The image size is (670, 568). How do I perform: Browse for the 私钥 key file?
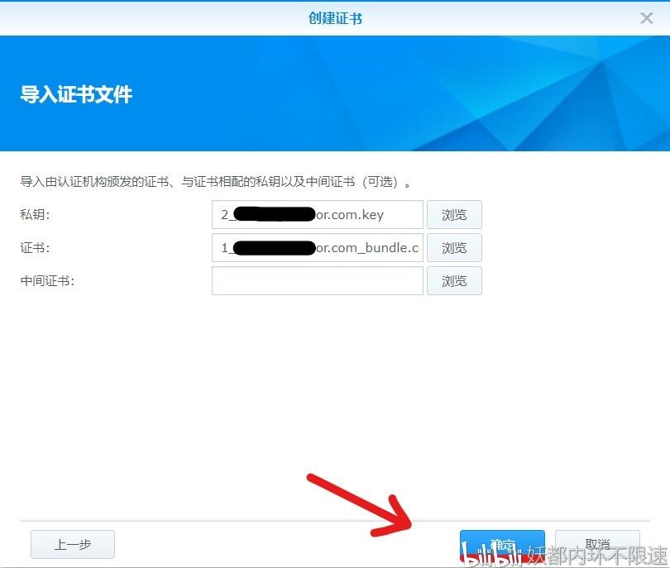click(454, 214)
